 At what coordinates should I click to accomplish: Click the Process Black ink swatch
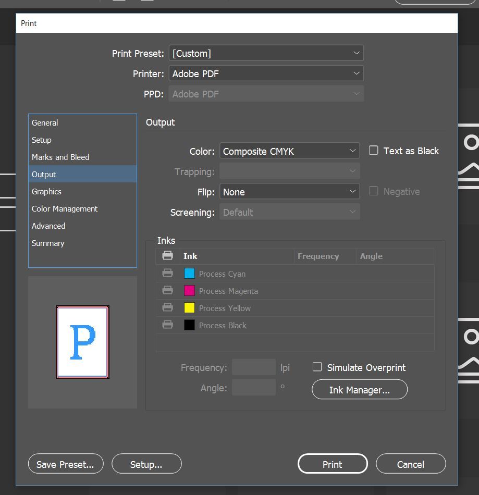point(189,325)
